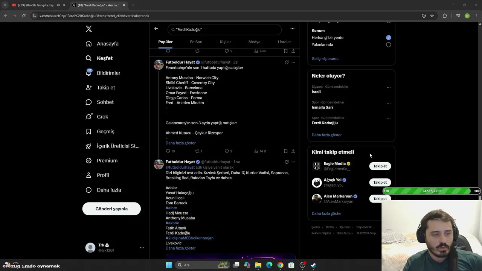
Task: Open a new Chrome tab
Action: coord(133,5)
